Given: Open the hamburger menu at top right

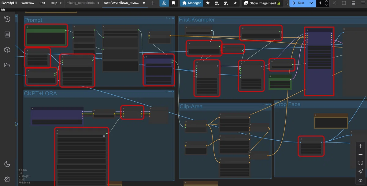Looking at the screenshot, I should tap(363, 3).
